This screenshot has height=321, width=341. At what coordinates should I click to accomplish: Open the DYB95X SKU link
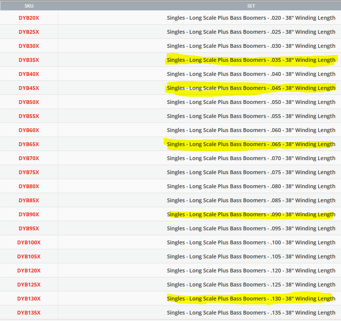(29, 228)
